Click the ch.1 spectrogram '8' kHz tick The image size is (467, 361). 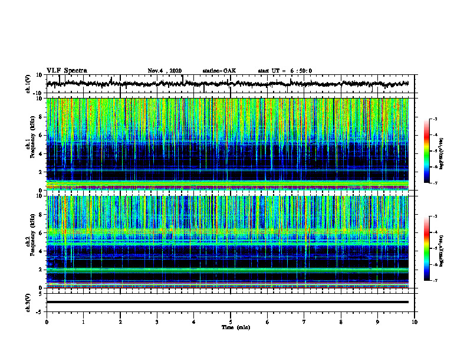(41, 117)
